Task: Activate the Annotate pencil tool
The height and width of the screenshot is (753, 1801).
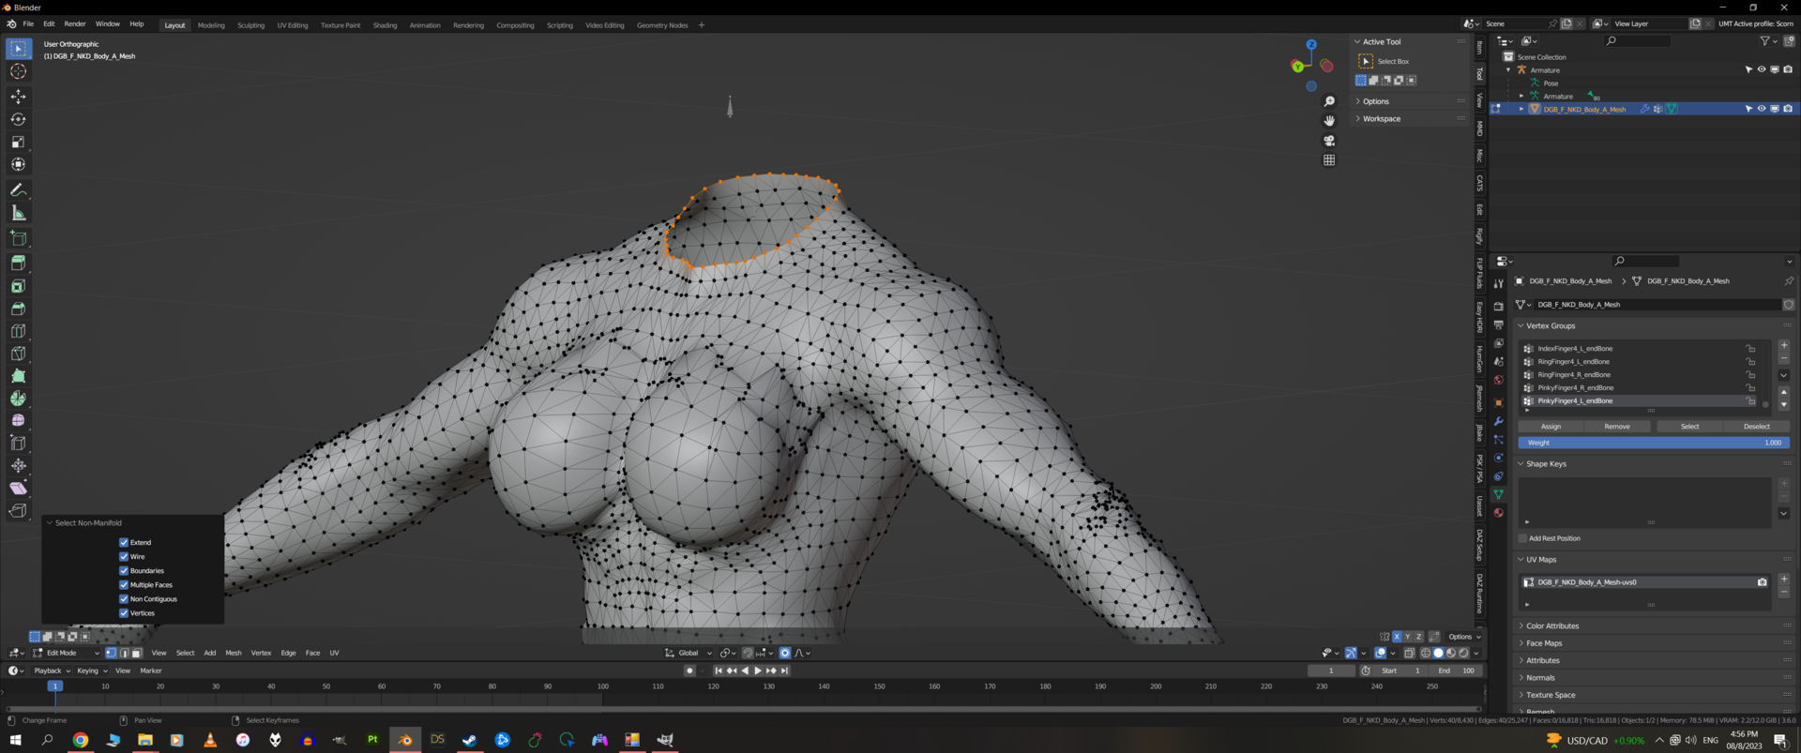Action: click(18, 190)
